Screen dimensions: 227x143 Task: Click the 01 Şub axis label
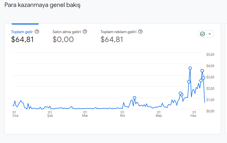(x=50, y=114)
